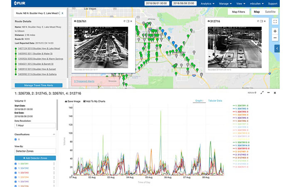Toggle legend series 2: 3127481
Viewport: 291px width, 187px height.
[240, 152]
